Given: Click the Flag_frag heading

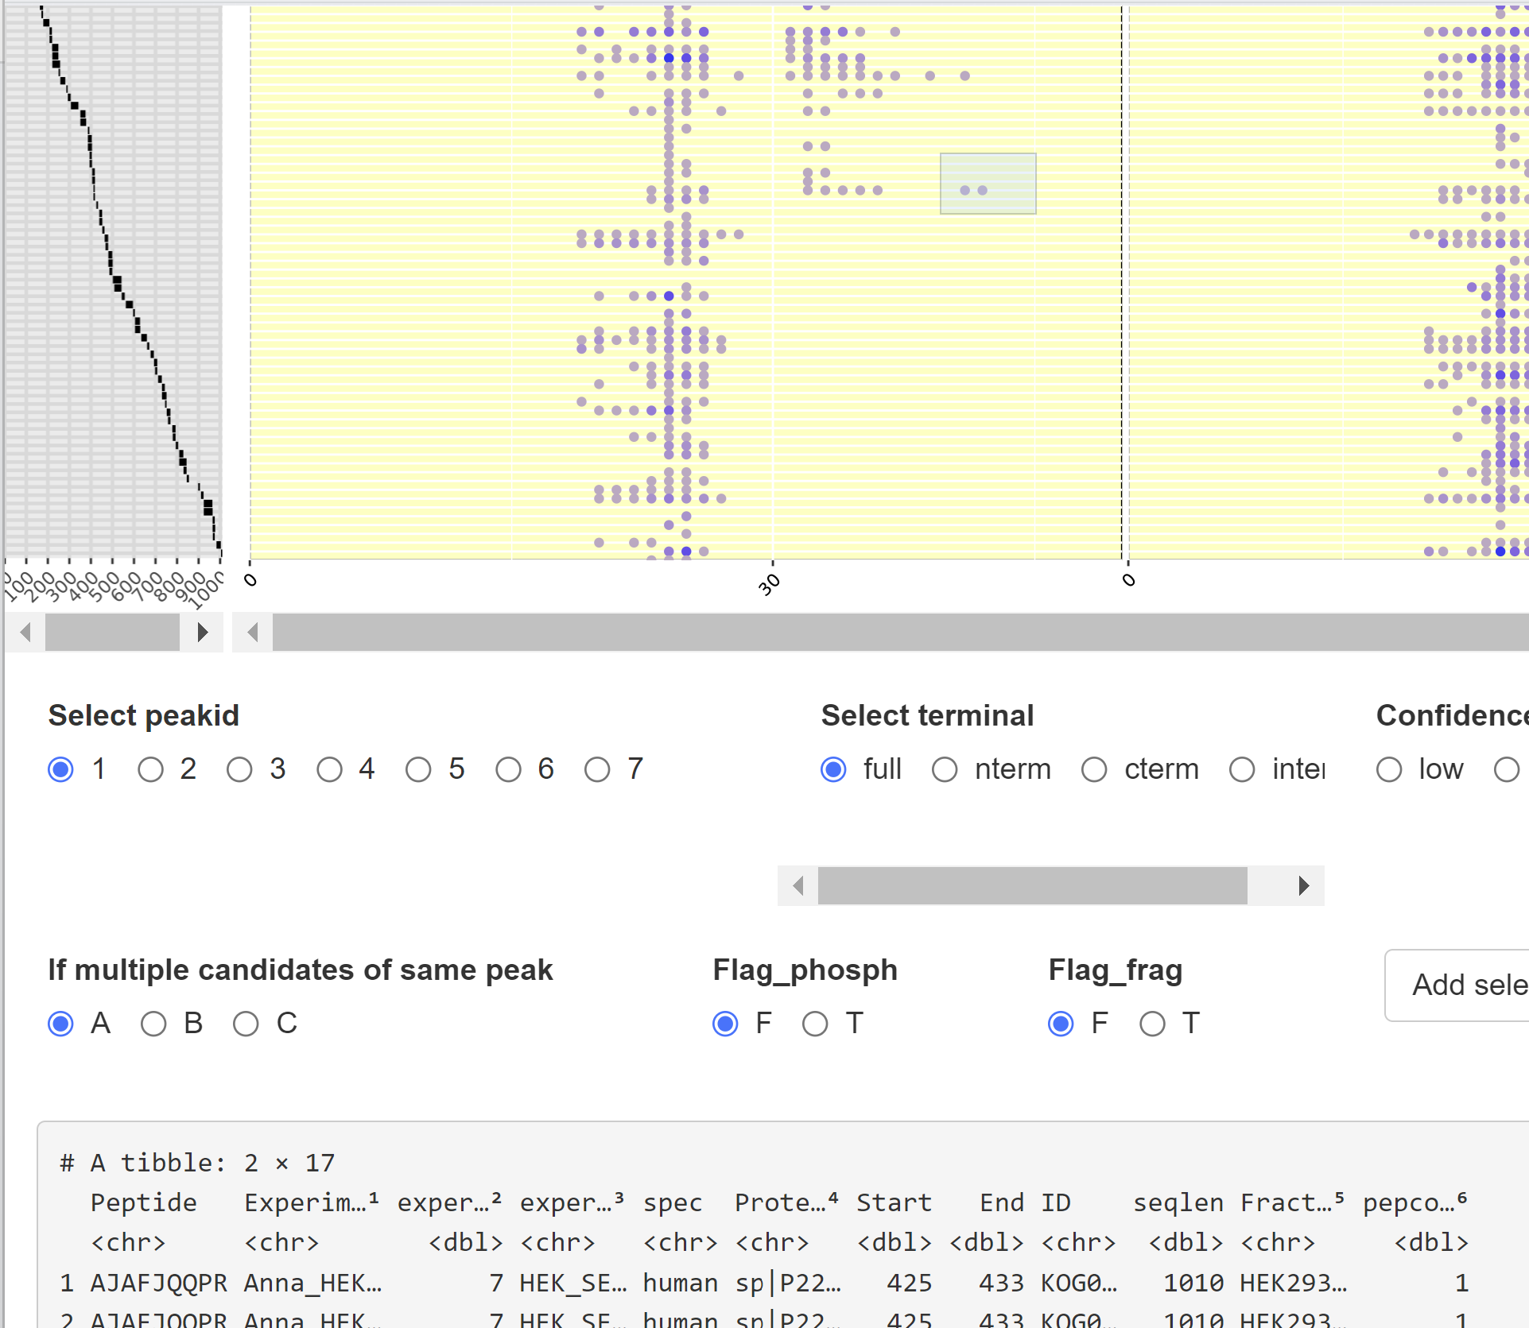Looking at the screenshot, I should (x=1116, y=970).
